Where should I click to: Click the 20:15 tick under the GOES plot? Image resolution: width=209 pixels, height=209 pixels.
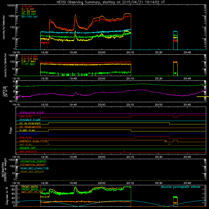[130, 105]
